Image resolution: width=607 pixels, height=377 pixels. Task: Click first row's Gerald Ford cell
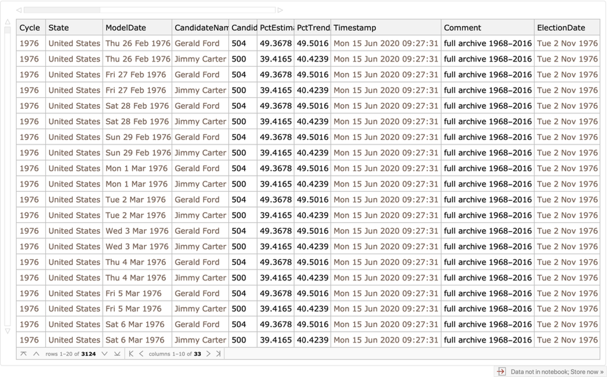197,43
